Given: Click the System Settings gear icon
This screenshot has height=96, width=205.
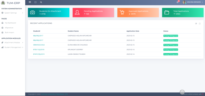Looking at the screenshot, I should (x=2, y=13).
